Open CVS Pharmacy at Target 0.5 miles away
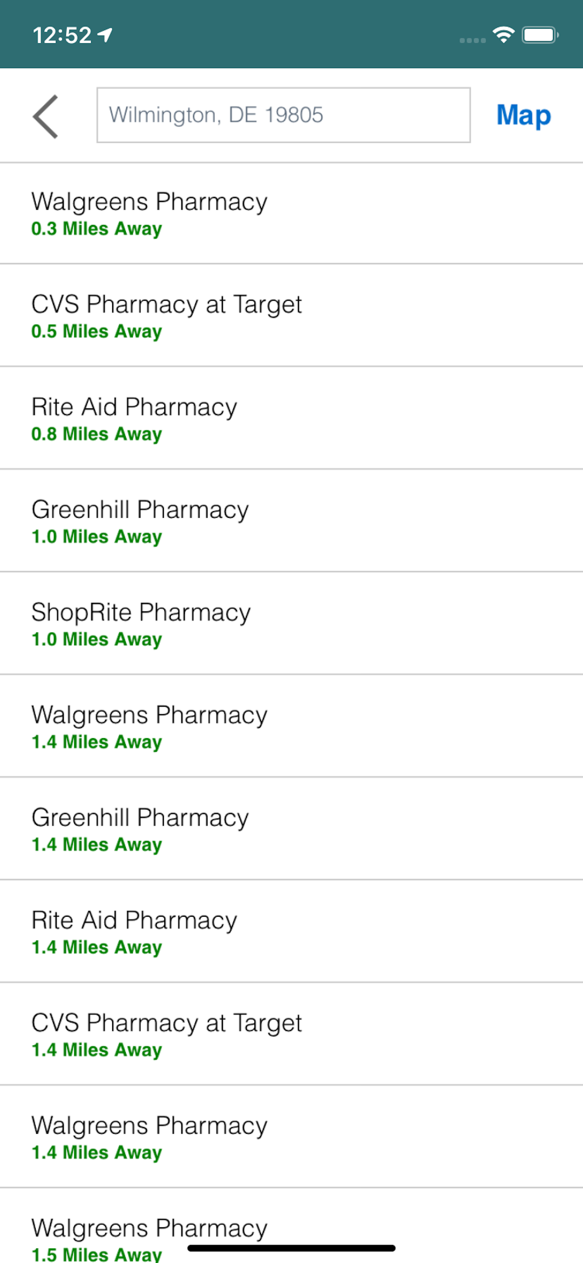Image resolution: width=583 pixels, height=1263 pixels. (x=291, y=316)
